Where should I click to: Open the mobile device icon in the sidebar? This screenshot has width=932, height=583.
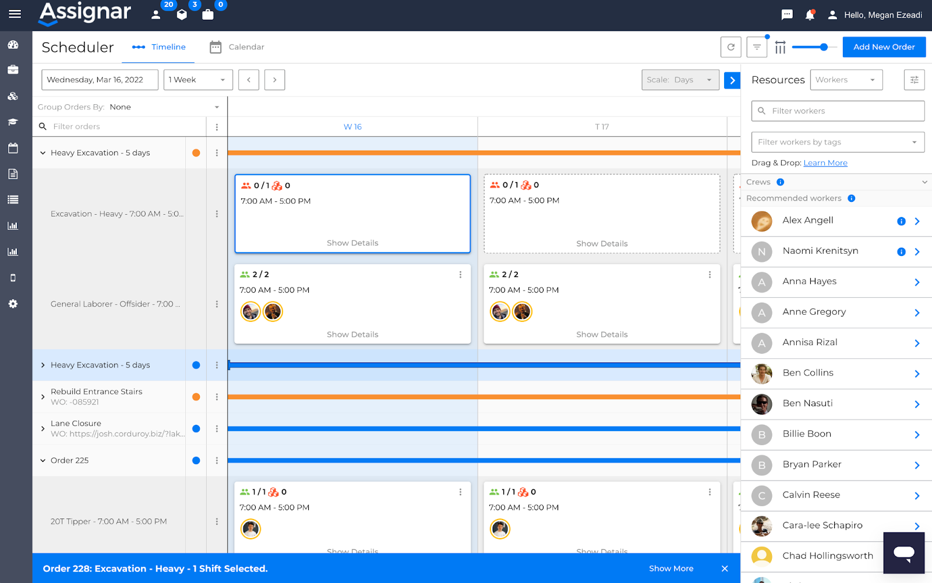pos(13,278)
